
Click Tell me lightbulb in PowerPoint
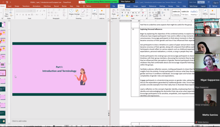click(84, 6)
